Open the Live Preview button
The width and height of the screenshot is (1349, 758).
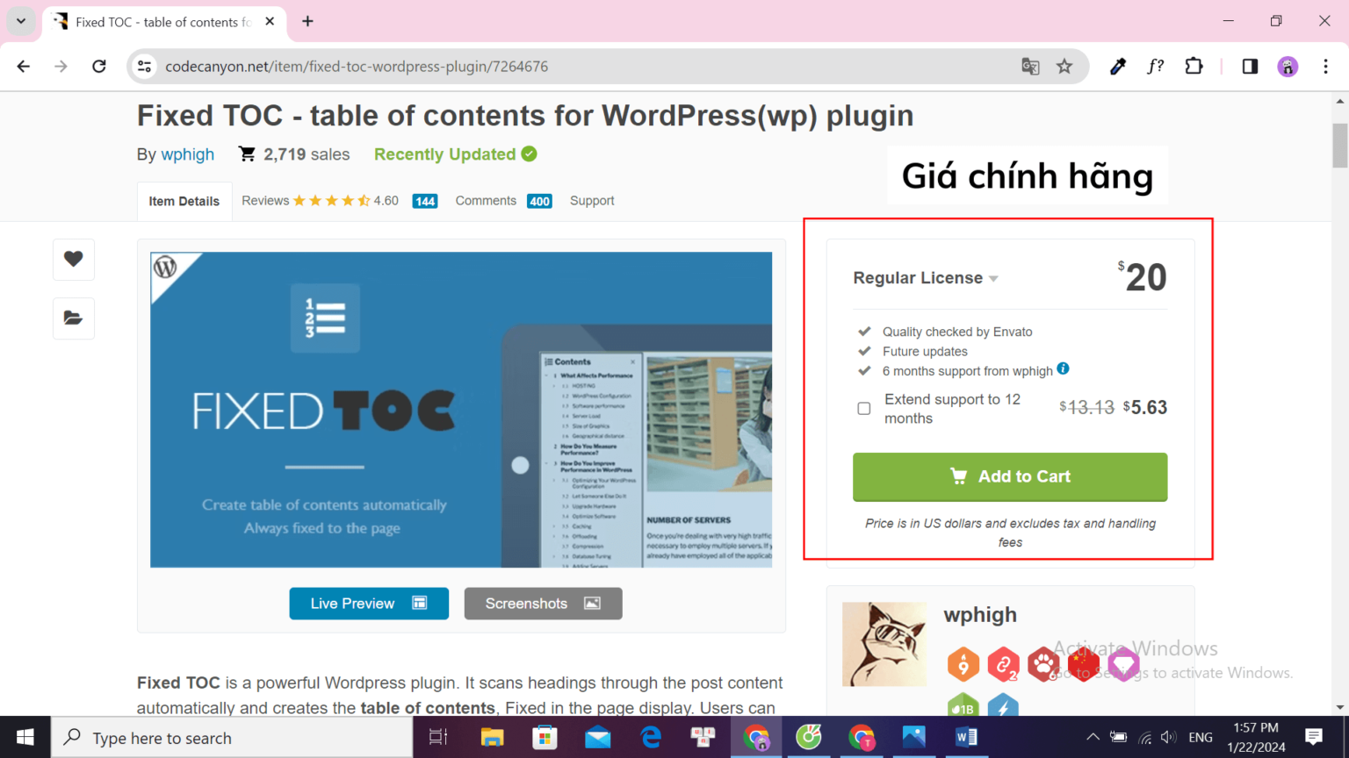369,604
